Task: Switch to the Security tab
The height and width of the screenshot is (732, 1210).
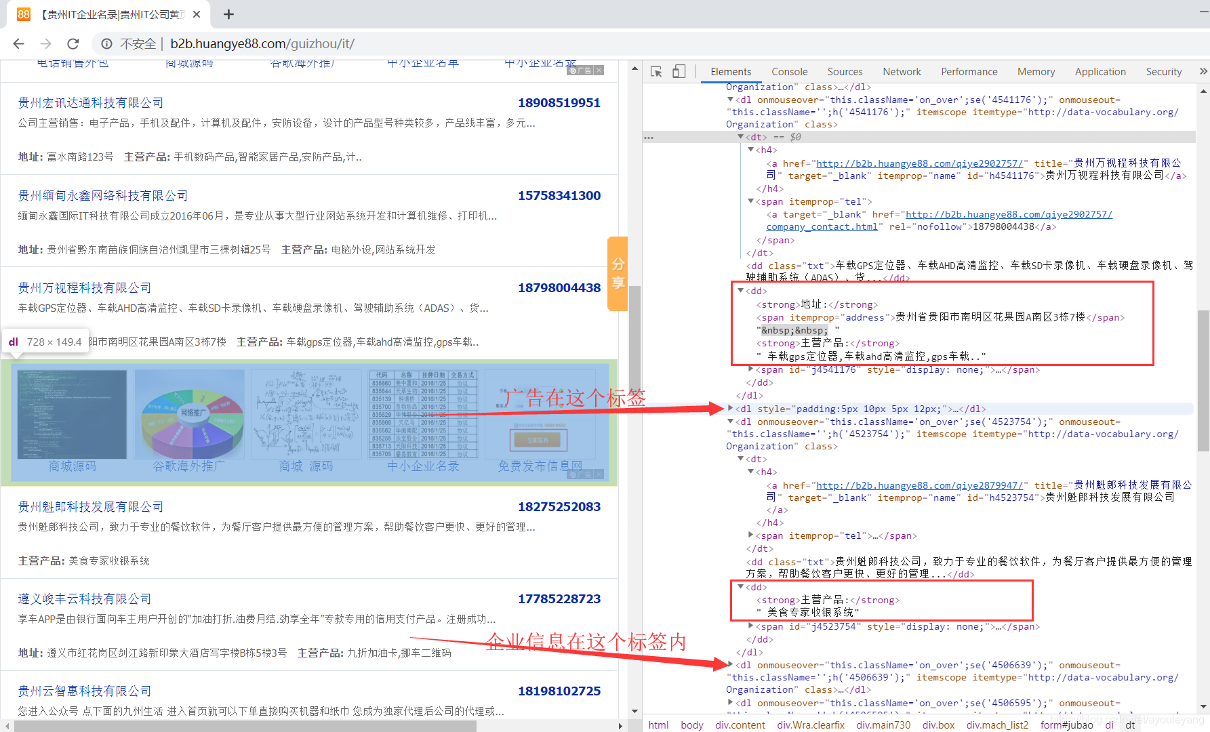Action: (1164, 72)
